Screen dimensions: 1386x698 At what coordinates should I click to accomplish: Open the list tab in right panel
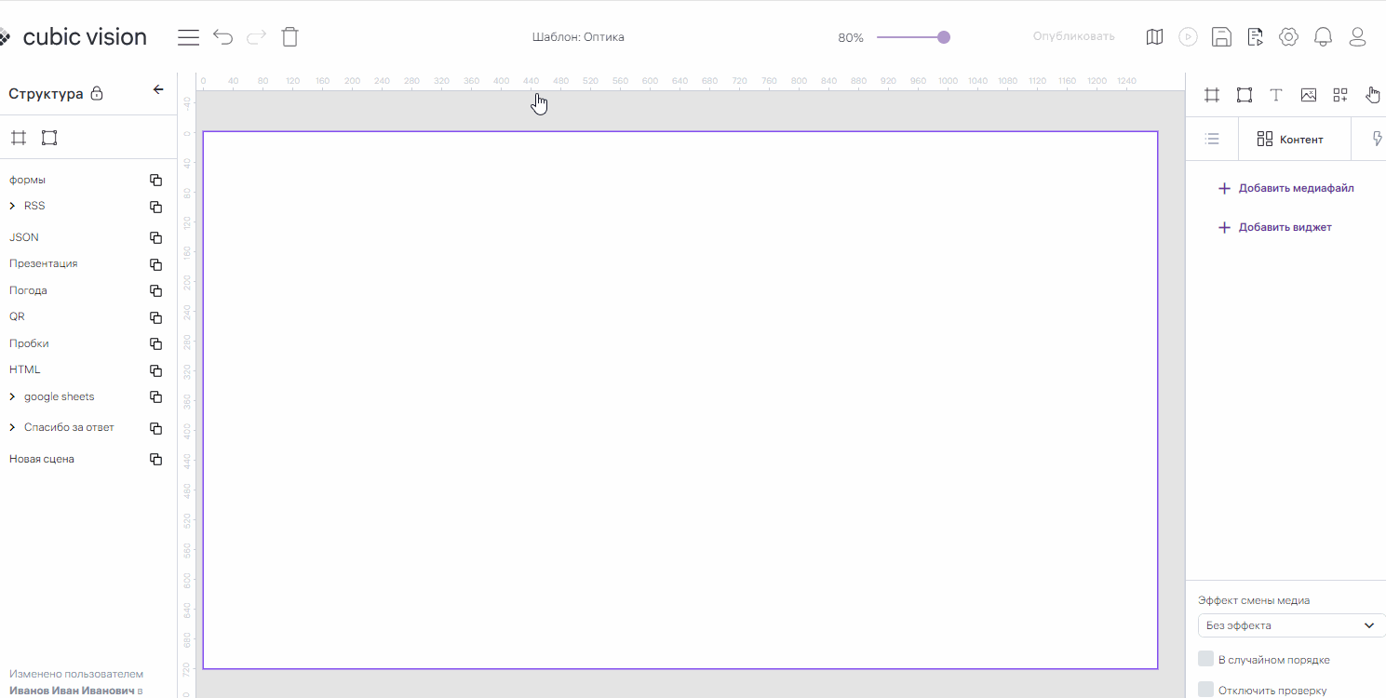pyautogui.click(x=1212, y=140)
